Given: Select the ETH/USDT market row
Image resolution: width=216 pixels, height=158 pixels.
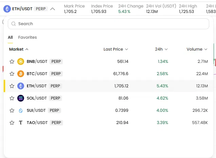Looking at the screenshot, I should pyautogui.click(x=109, y=86).
